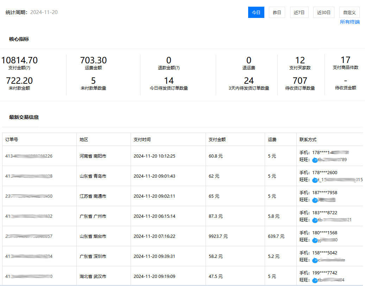365x286 pixels.
Task: Switch to the 昨日 time range
Action: 277,12
